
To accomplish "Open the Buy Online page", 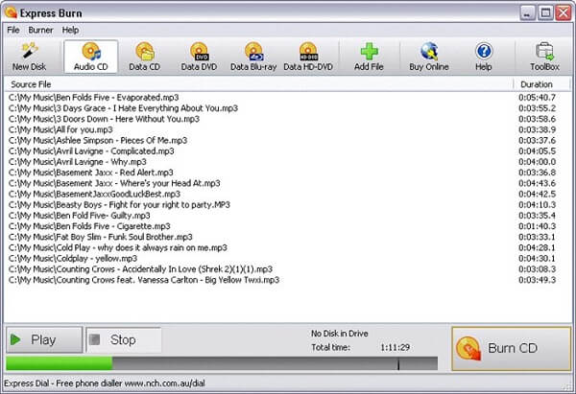I will point(429,58).
